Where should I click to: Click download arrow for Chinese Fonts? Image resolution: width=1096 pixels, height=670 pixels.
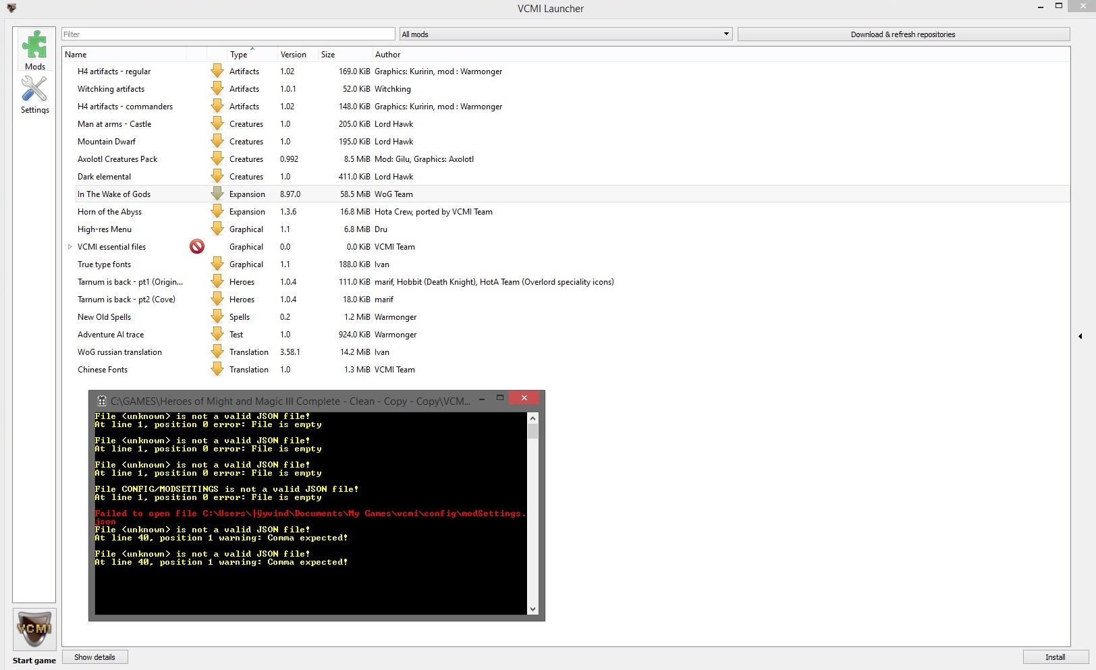pos(217,369)
